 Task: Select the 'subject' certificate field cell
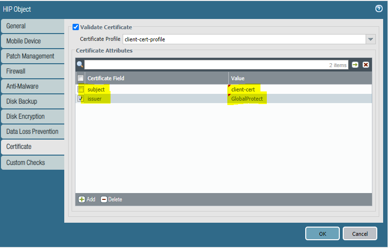pyautogui.click(x=157, y=89)
